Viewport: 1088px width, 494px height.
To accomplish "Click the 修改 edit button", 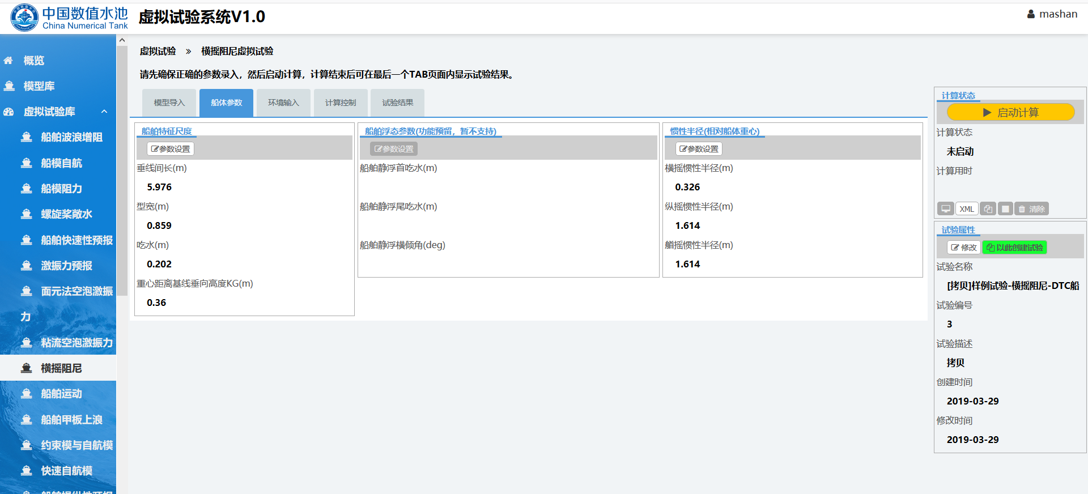I will (x=964, y=248).
